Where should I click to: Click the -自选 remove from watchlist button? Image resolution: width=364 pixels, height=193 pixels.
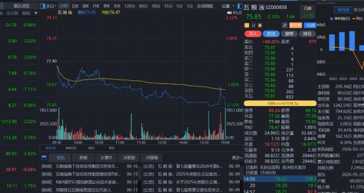[x=310, y=25]
